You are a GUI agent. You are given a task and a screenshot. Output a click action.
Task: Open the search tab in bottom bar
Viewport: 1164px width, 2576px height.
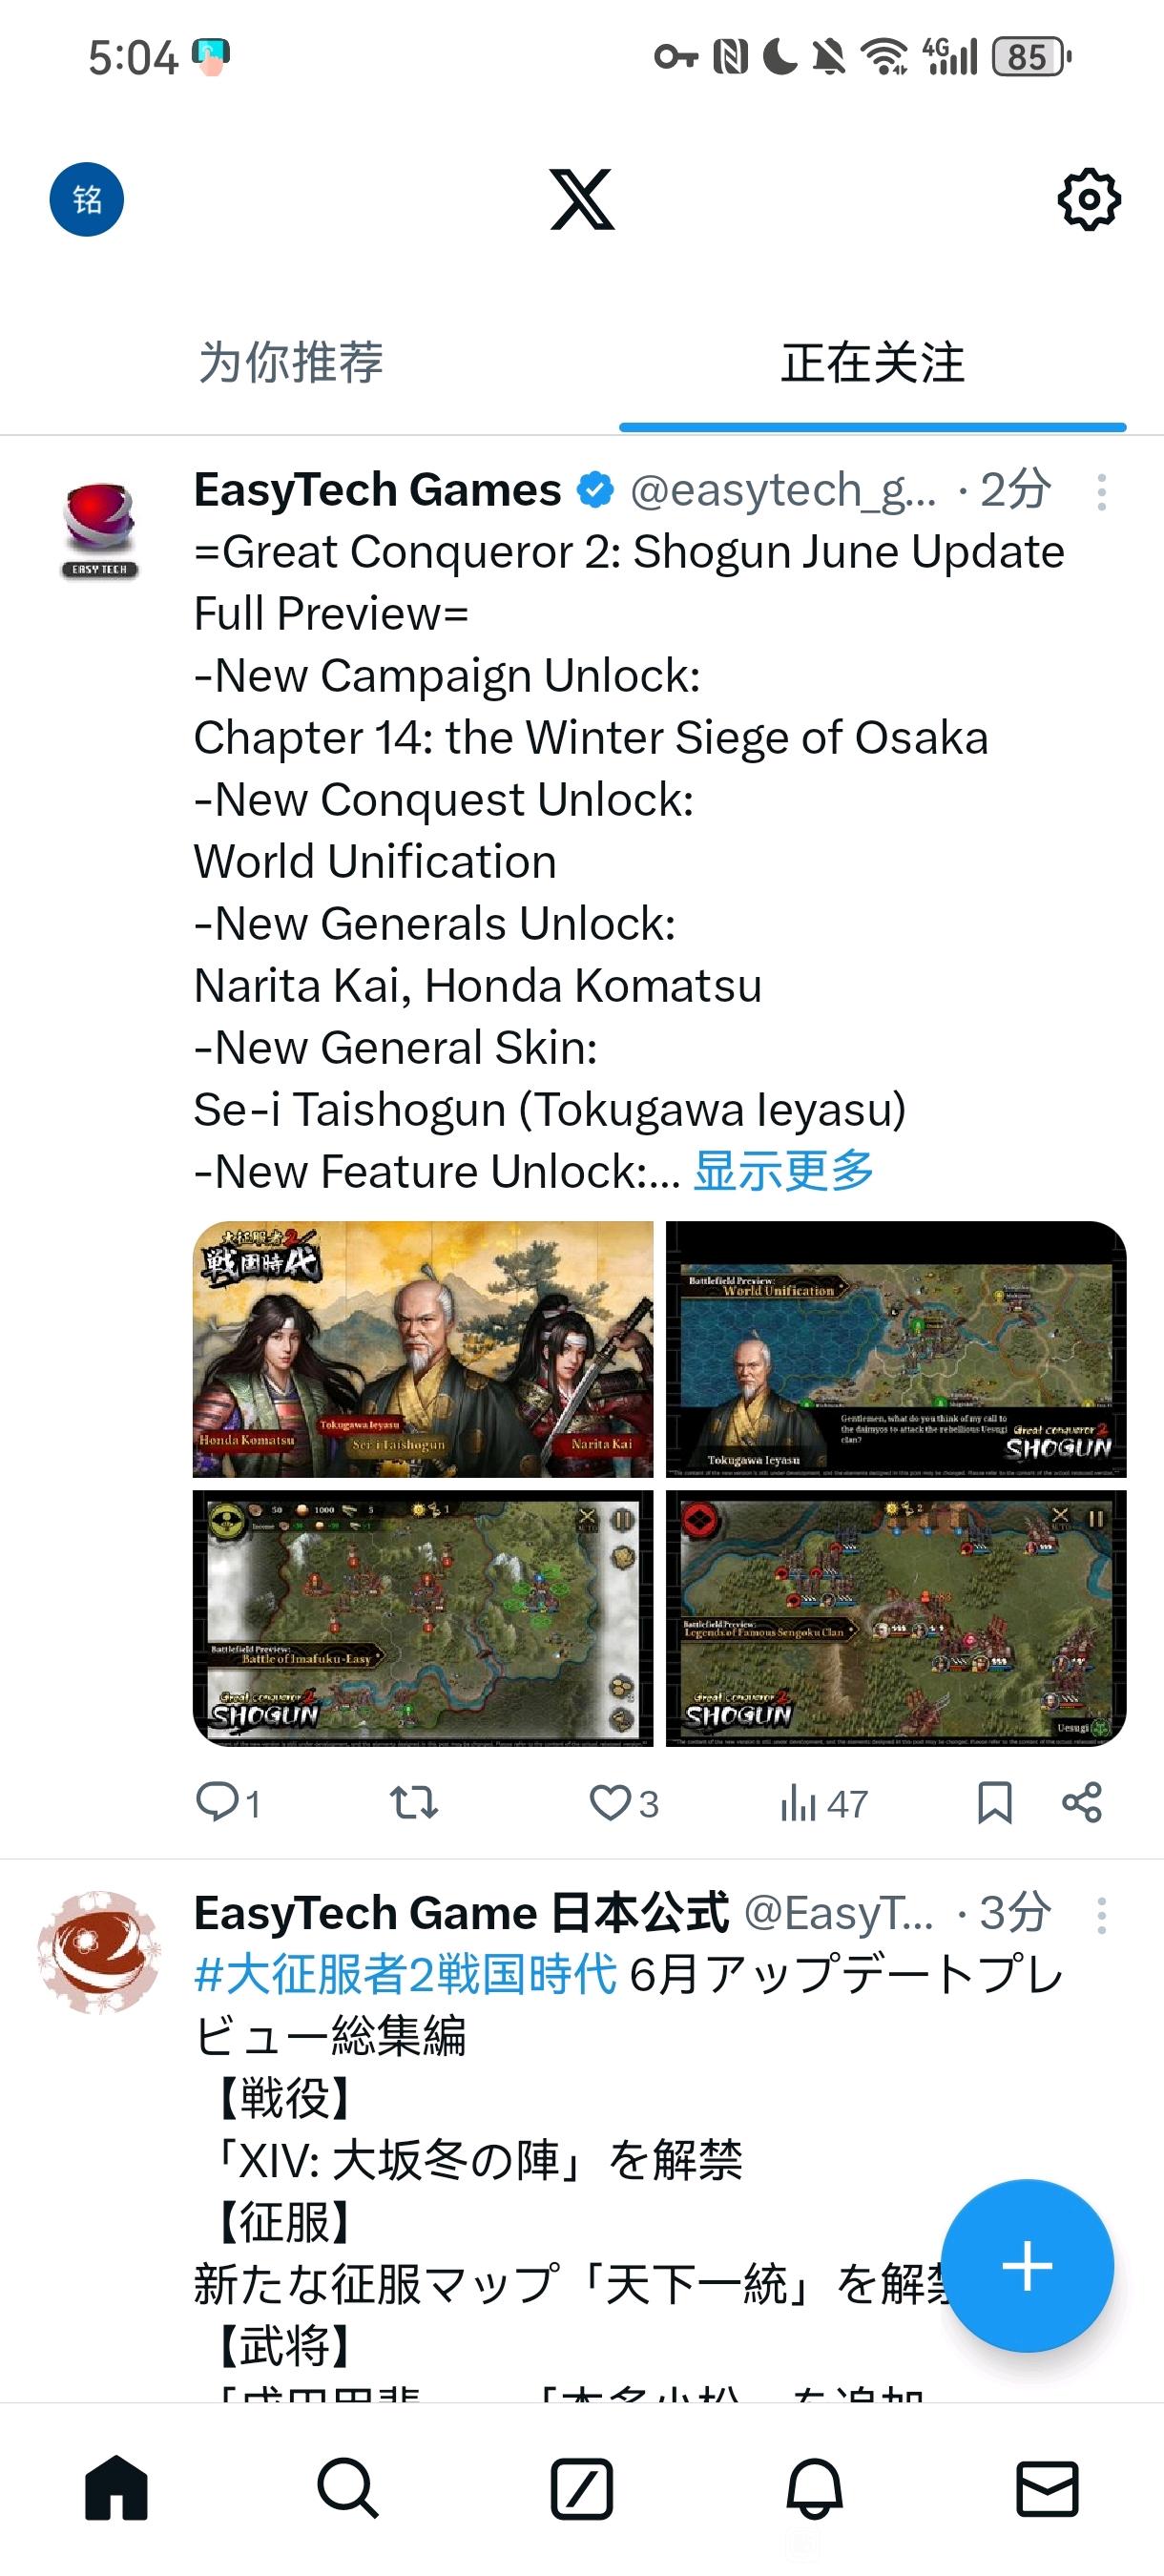[348, 2488]
